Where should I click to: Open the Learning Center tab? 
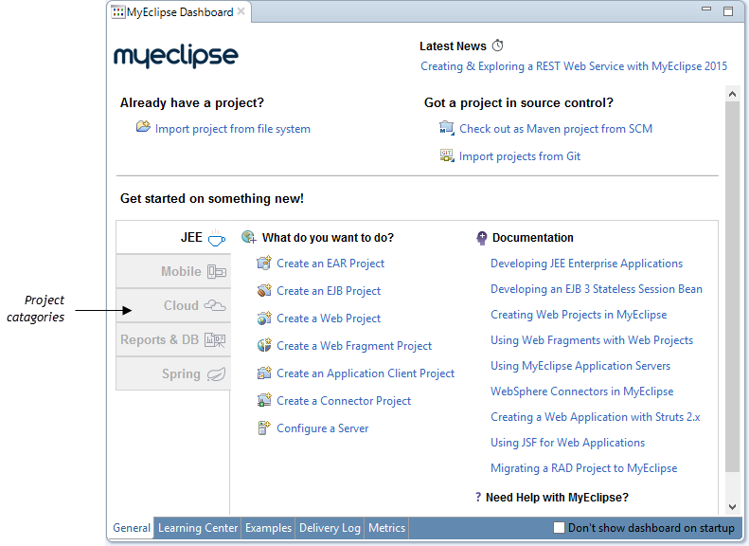coord(198,528)
